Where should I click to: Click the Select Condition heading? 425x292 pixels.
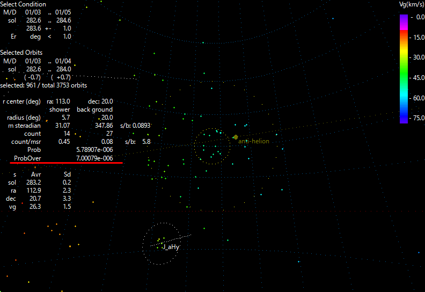[x=23, y=4]
